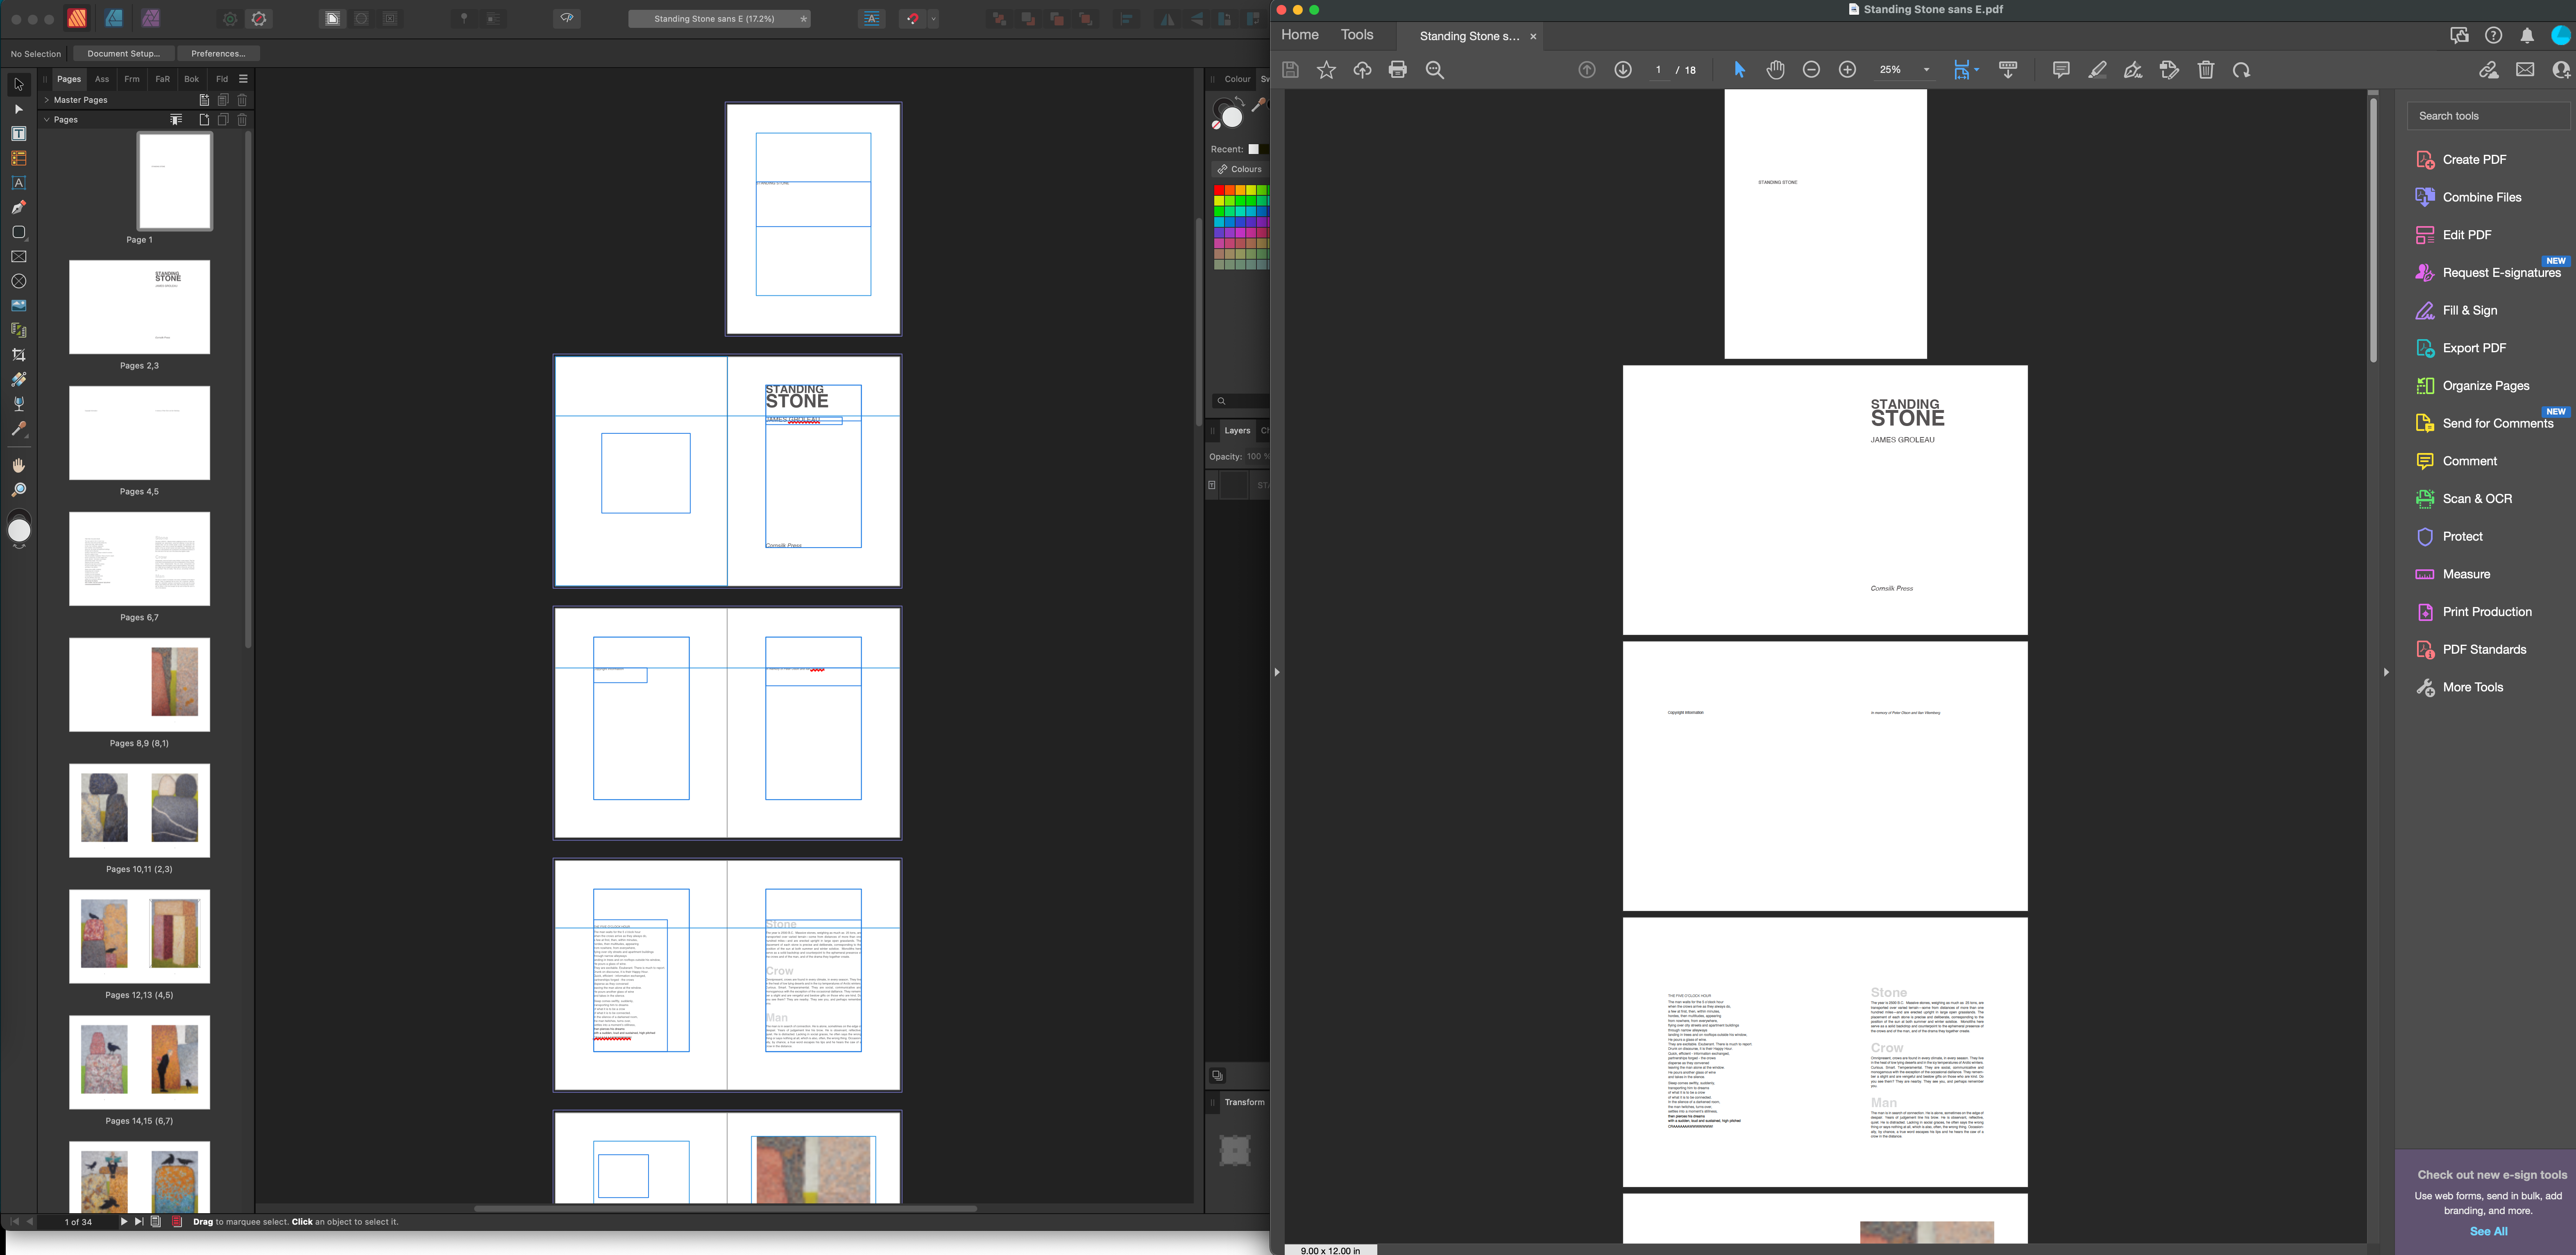Click See All e-sign tools link
Screen dimensions: 2576x1255
[x=2488, y=1232]
